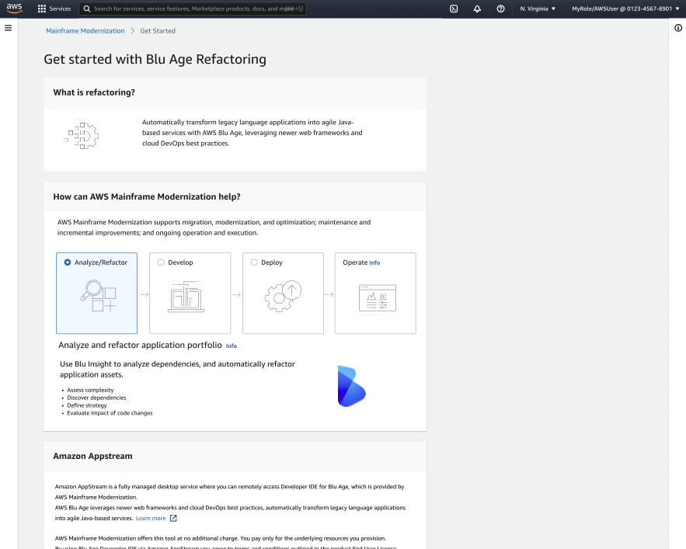This screenshot has width=686, height=549.
Task: Open the N. Virginia region dropdown
Action: pyautogui.click(x=538, y=9)
